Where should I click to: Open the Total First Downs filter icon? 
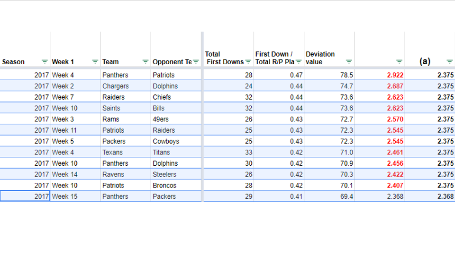[x=248, y=61]
